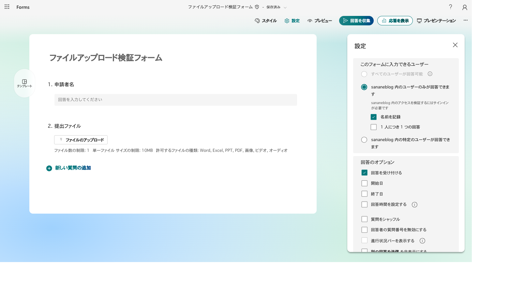Viewport: 524px width, 291px height.
Task: Click the form name in header bar
Action: coord(220,7)
